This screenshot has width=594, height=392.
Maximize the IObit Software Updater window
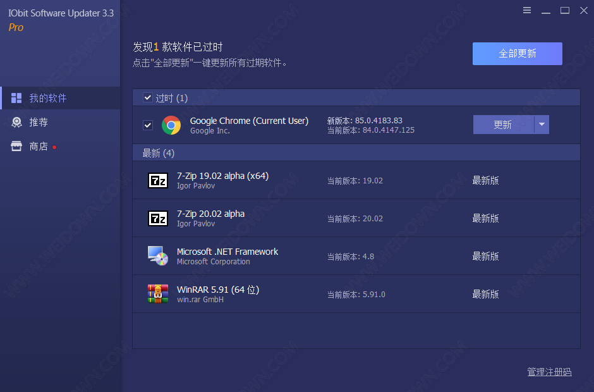565,10
